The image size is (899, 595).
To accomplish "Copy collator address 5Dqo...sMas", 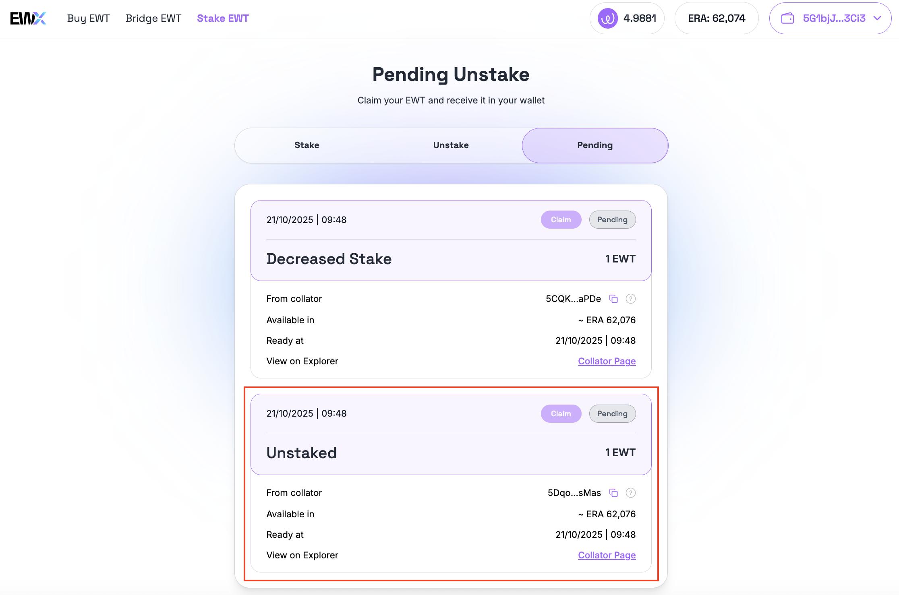I will (x=613, y=493).
